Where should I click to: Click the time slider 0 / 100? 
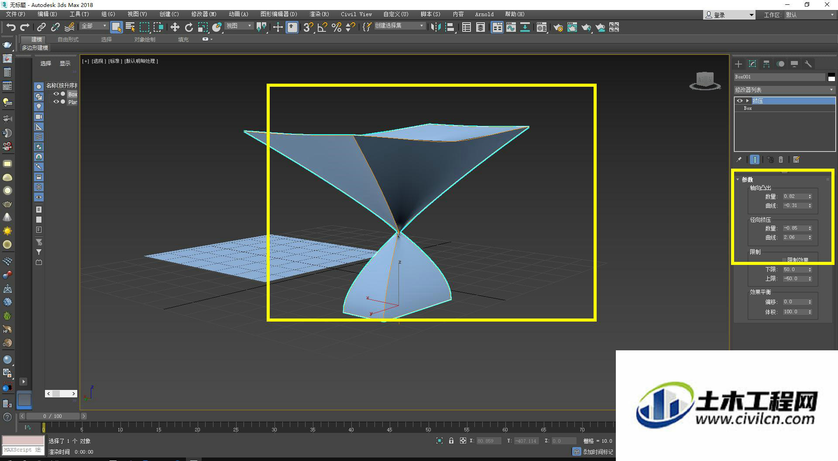(52, 416)
